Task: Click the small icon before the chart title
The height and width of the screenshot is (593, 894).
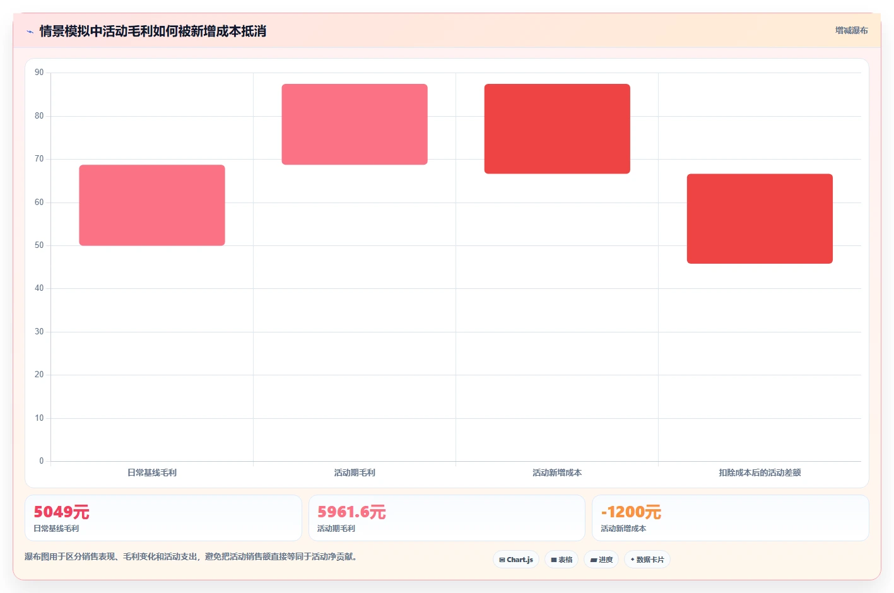Action: (x=30, y=32)
